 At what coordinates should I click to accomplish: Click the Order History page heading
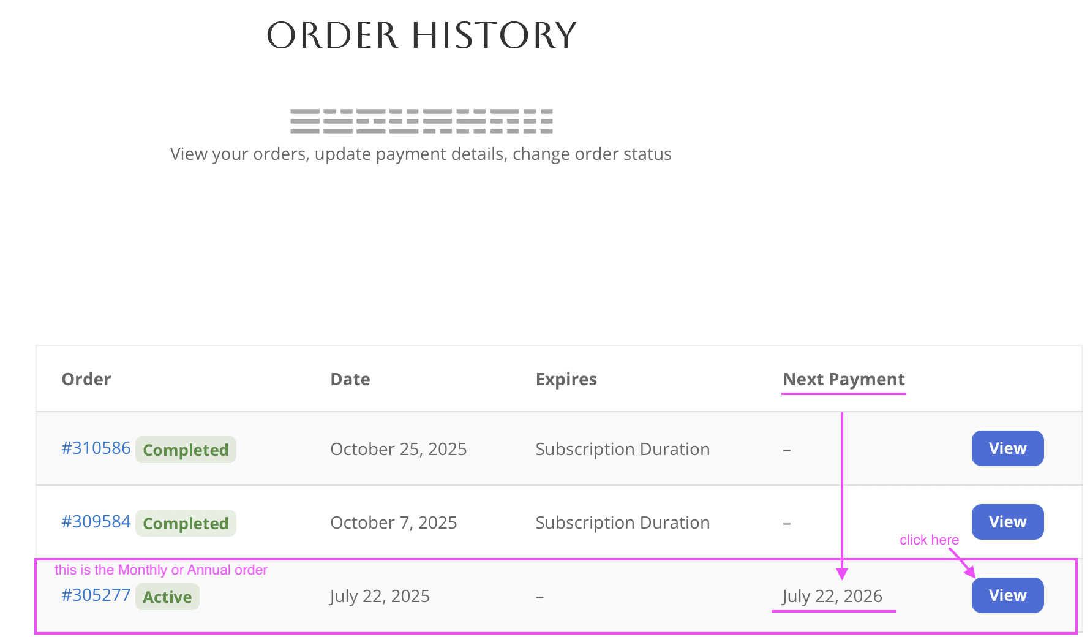[422, 36]
